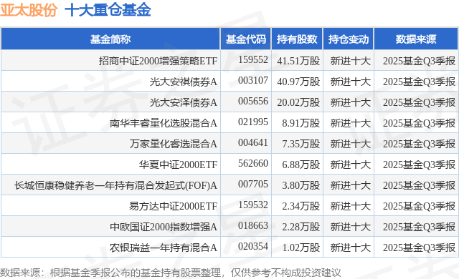Click holding value 20.02万股
Image resolution: width=459 pixels, height=279 pixels.
click(298, 102)
